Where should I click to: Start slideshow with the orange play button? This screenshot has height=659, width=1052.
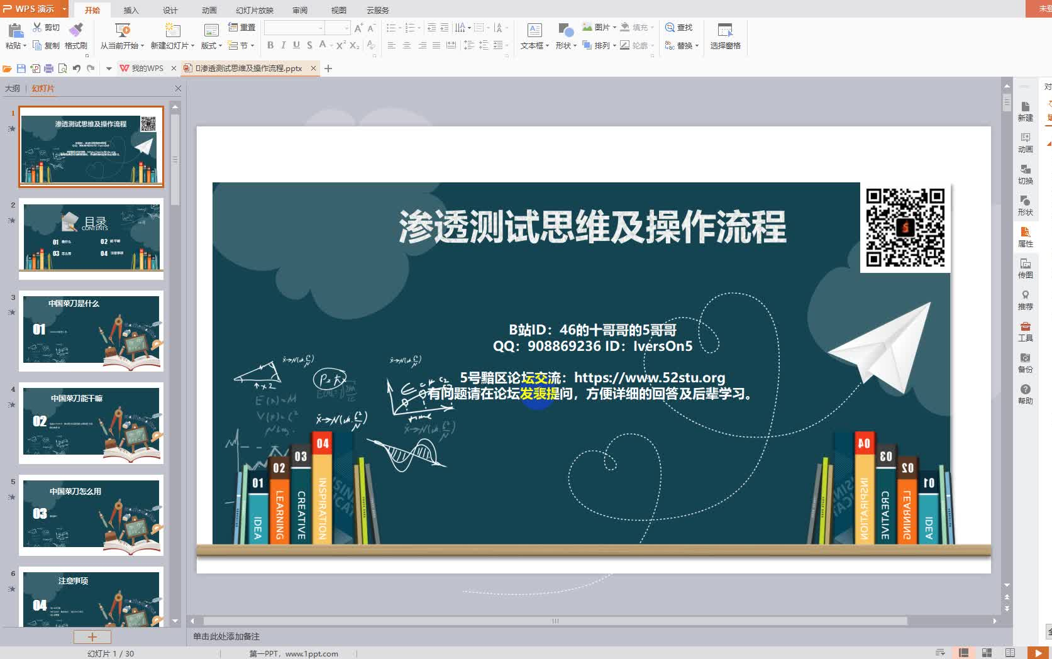1038,653
